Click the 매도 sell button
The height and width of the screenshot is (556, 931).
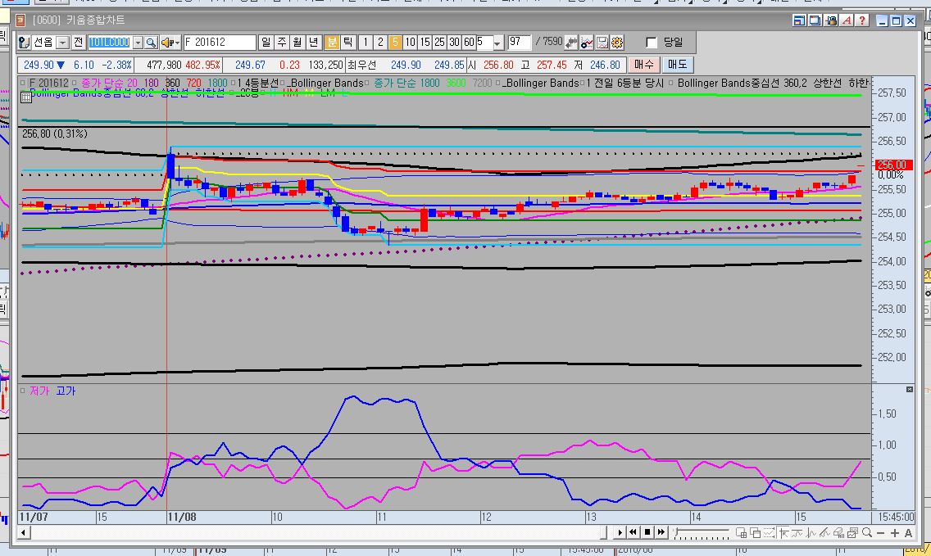click(x=677, y=65)
